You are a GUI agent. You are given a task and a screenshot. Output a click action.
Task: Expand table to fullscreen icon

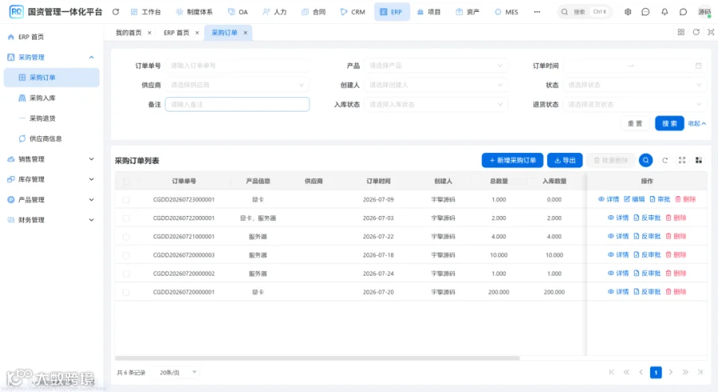682,160
